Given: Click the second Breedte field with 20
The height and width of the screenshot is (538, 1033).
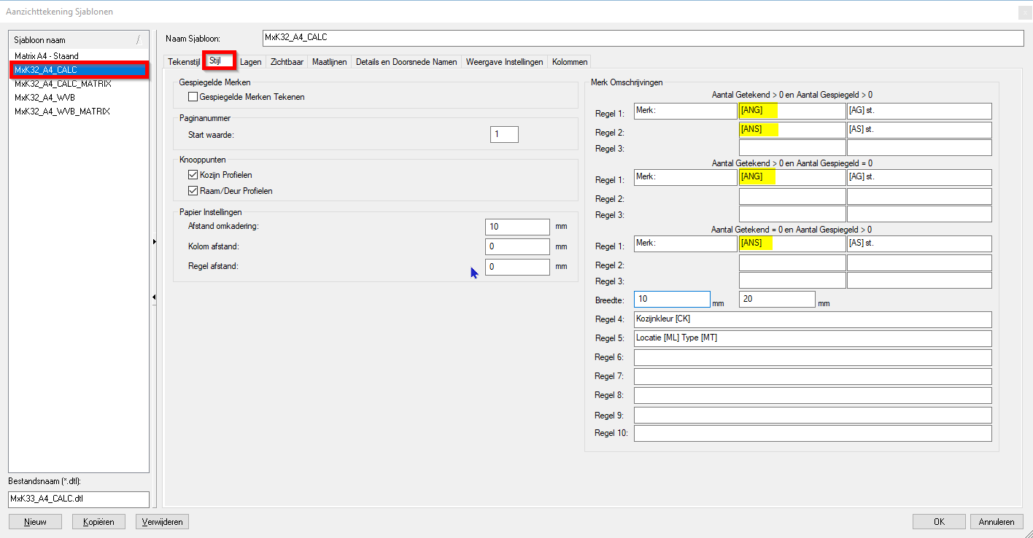Looking at the screenshot, I should pyautogui.click(x=777, y=299).
